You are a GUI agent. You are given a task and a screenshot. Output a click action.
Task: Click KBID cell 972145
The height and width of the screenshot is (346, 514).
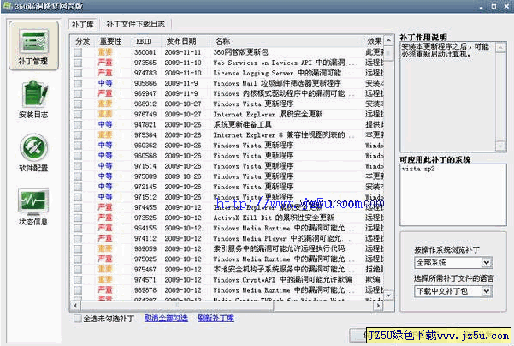tap(145, 187)
